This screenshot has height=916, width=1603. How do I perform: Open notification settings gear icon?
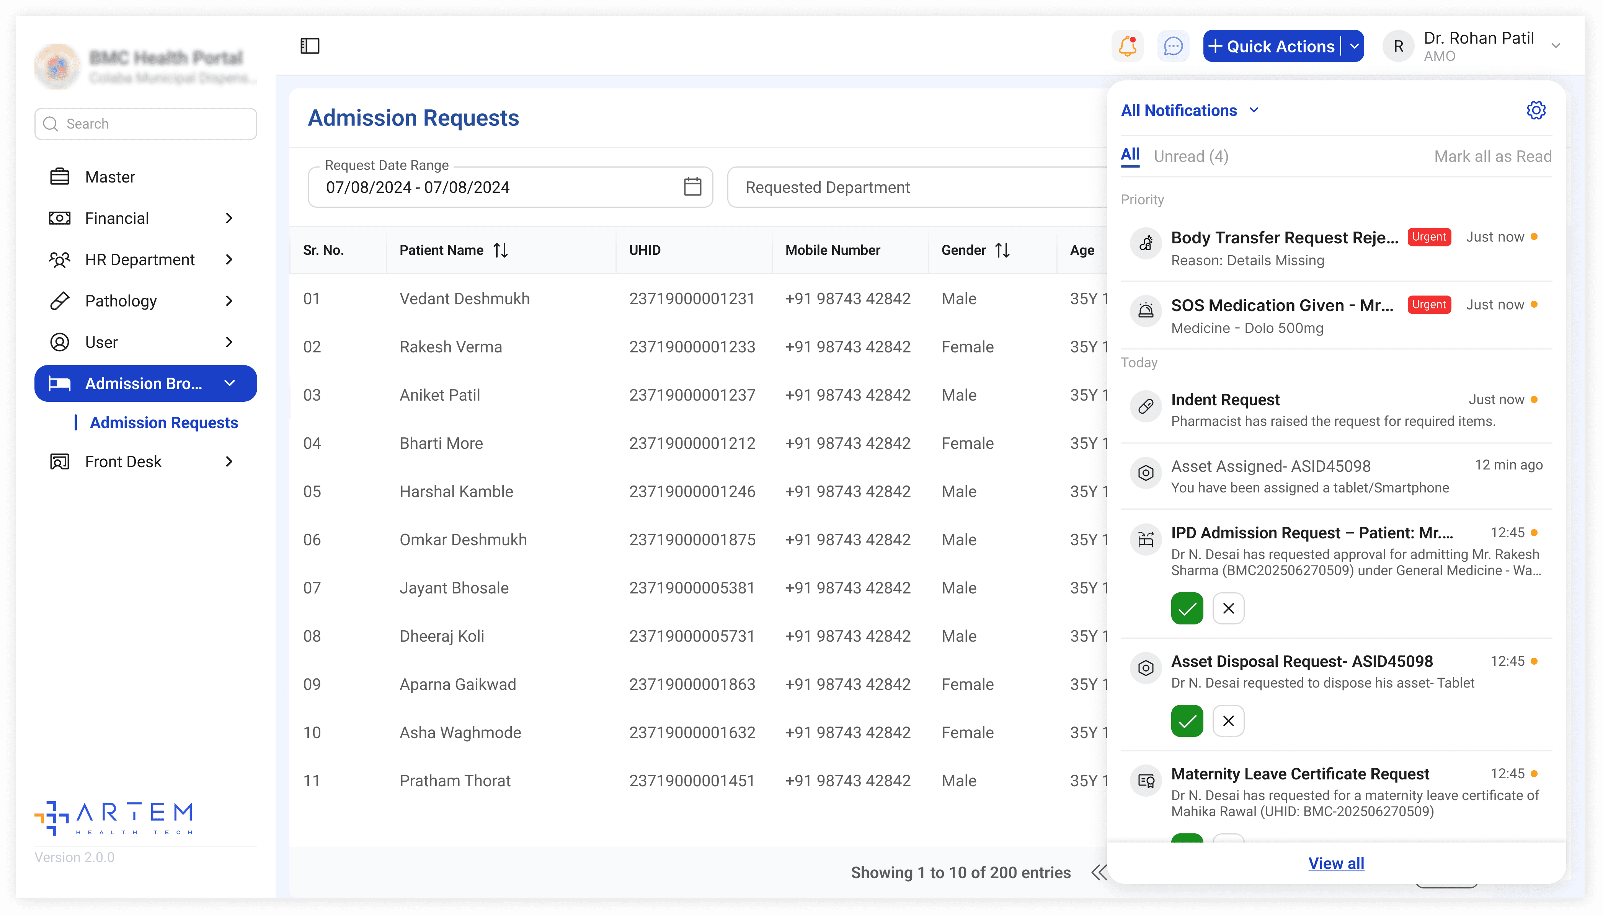(1536, 110)
